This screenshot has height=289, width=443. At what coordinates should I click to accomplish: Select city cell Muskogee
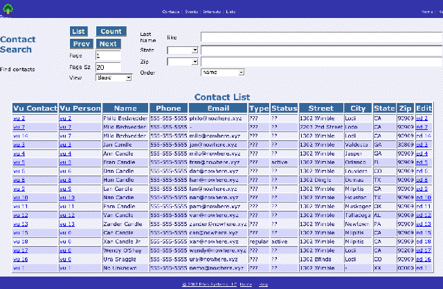click(358, 206)
